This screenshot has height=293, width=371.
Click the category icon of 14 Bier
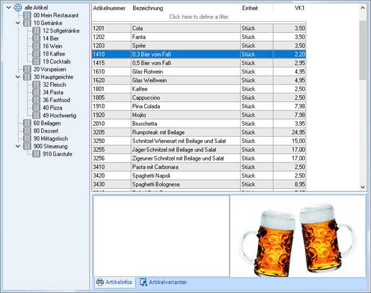(36, 38)
